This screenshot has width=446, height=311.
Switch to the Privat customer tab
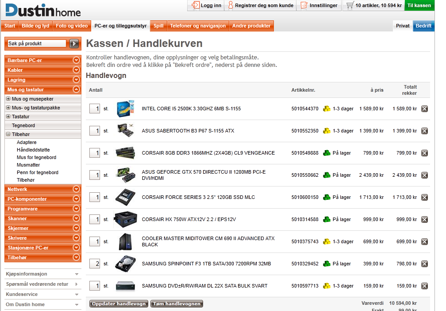[403, 26]
